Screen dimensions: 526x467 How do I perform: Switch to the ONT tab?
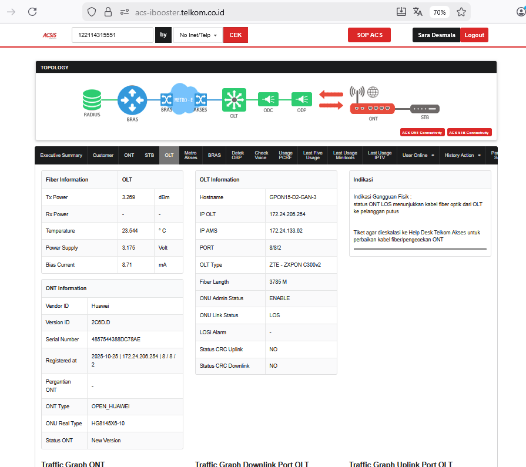[129, 155]
